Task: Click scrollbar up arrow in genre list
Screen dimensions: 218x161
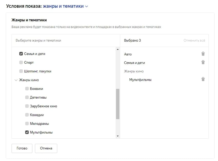Action: [118, 49]
